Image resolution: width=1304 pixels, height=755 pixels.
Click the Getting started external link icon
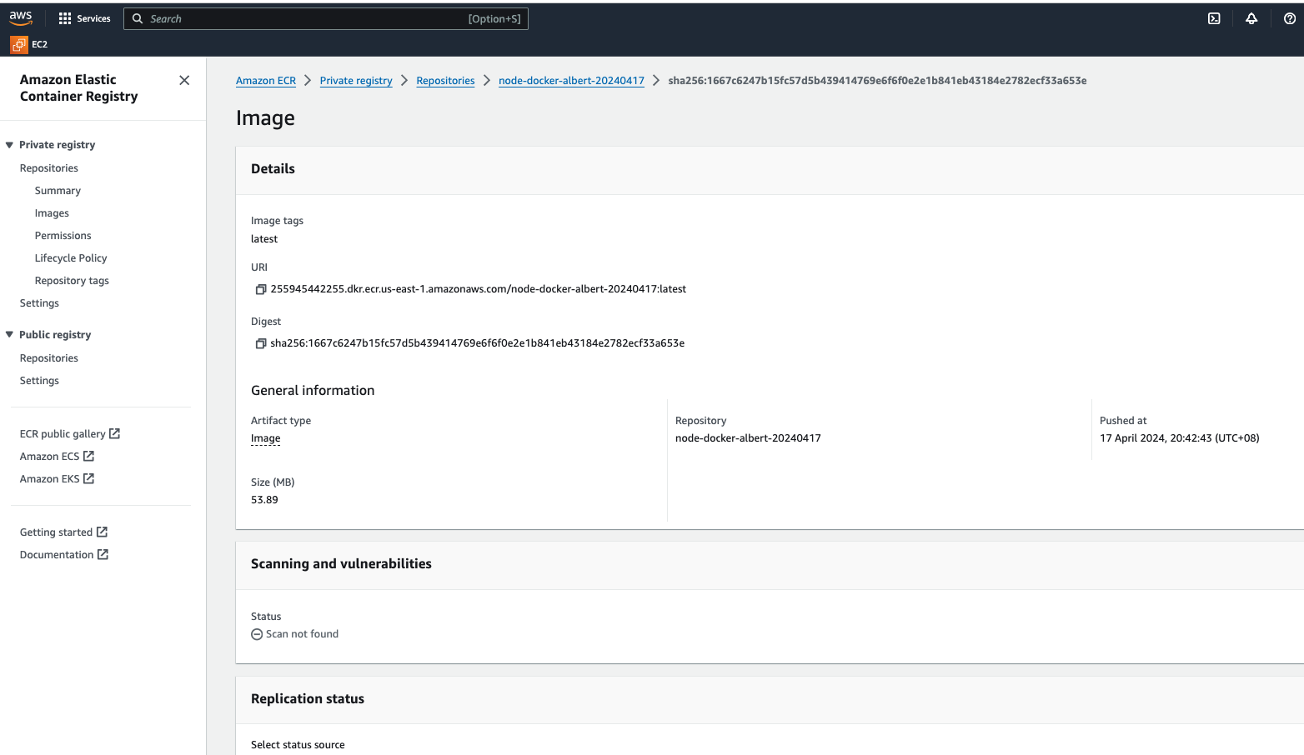point(102,532)
